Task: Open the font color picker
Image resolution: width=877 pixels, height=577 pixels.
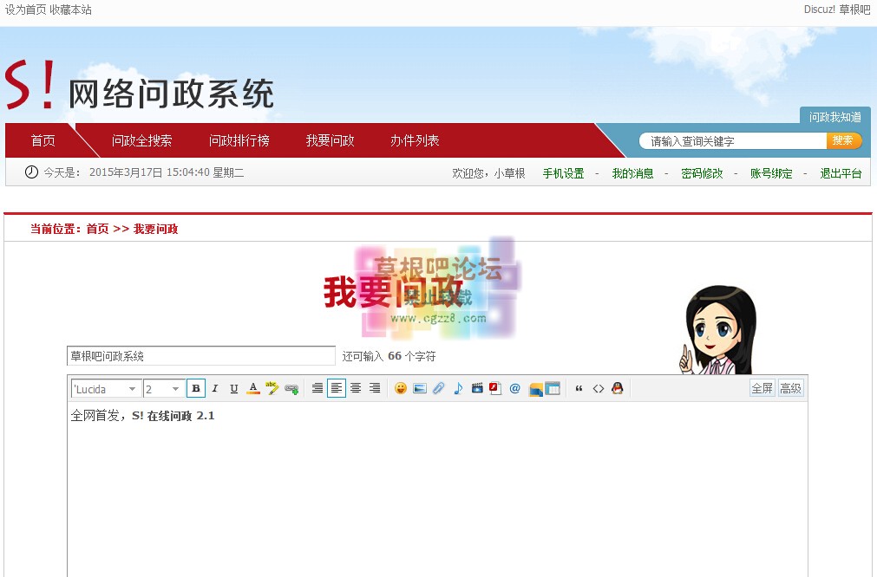Action: (252, 388)
